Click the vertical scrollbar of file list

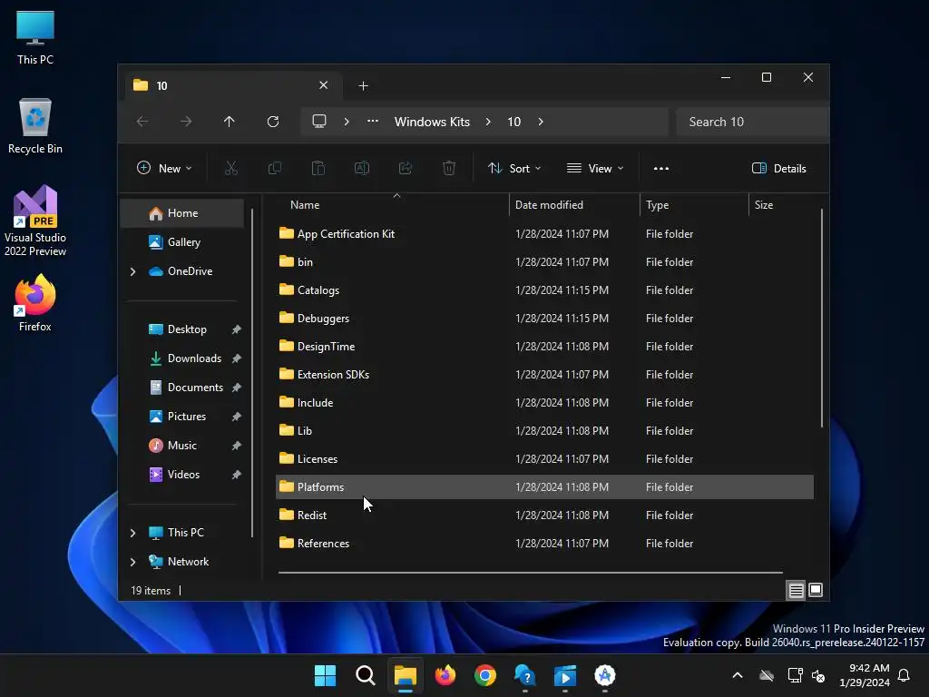coord(822,318)
